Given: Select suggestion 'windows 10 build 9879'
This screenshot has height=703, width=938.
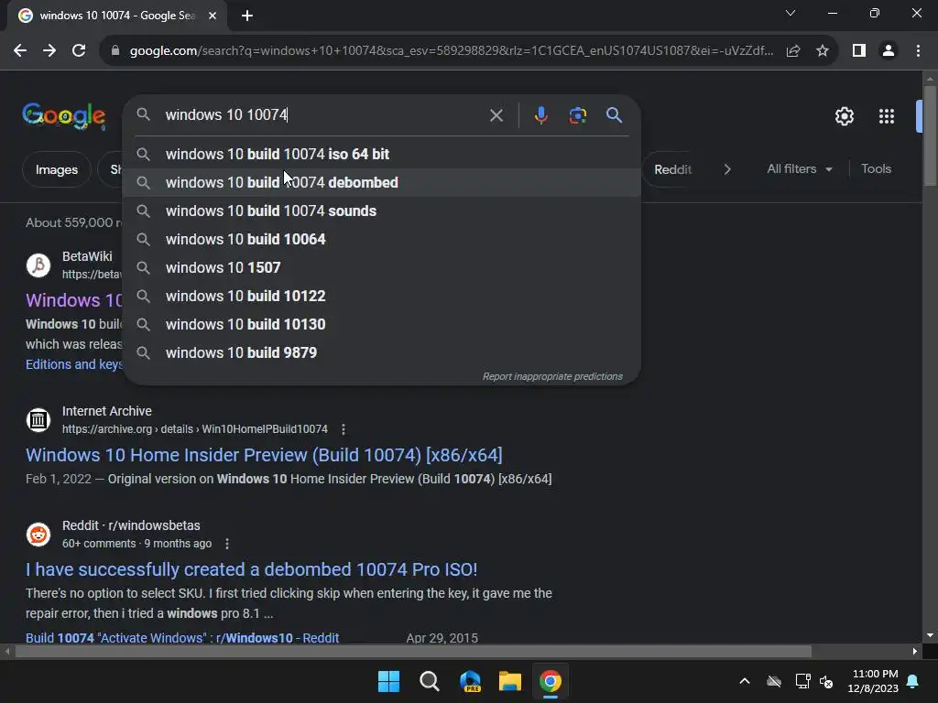Looking at the screenshot, I should point(382,352).
